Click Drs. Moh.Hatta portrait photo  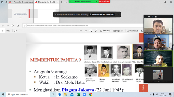[106, 53]
